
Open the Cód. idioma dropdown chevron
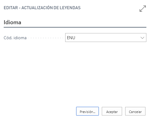(x=142, y=38)
